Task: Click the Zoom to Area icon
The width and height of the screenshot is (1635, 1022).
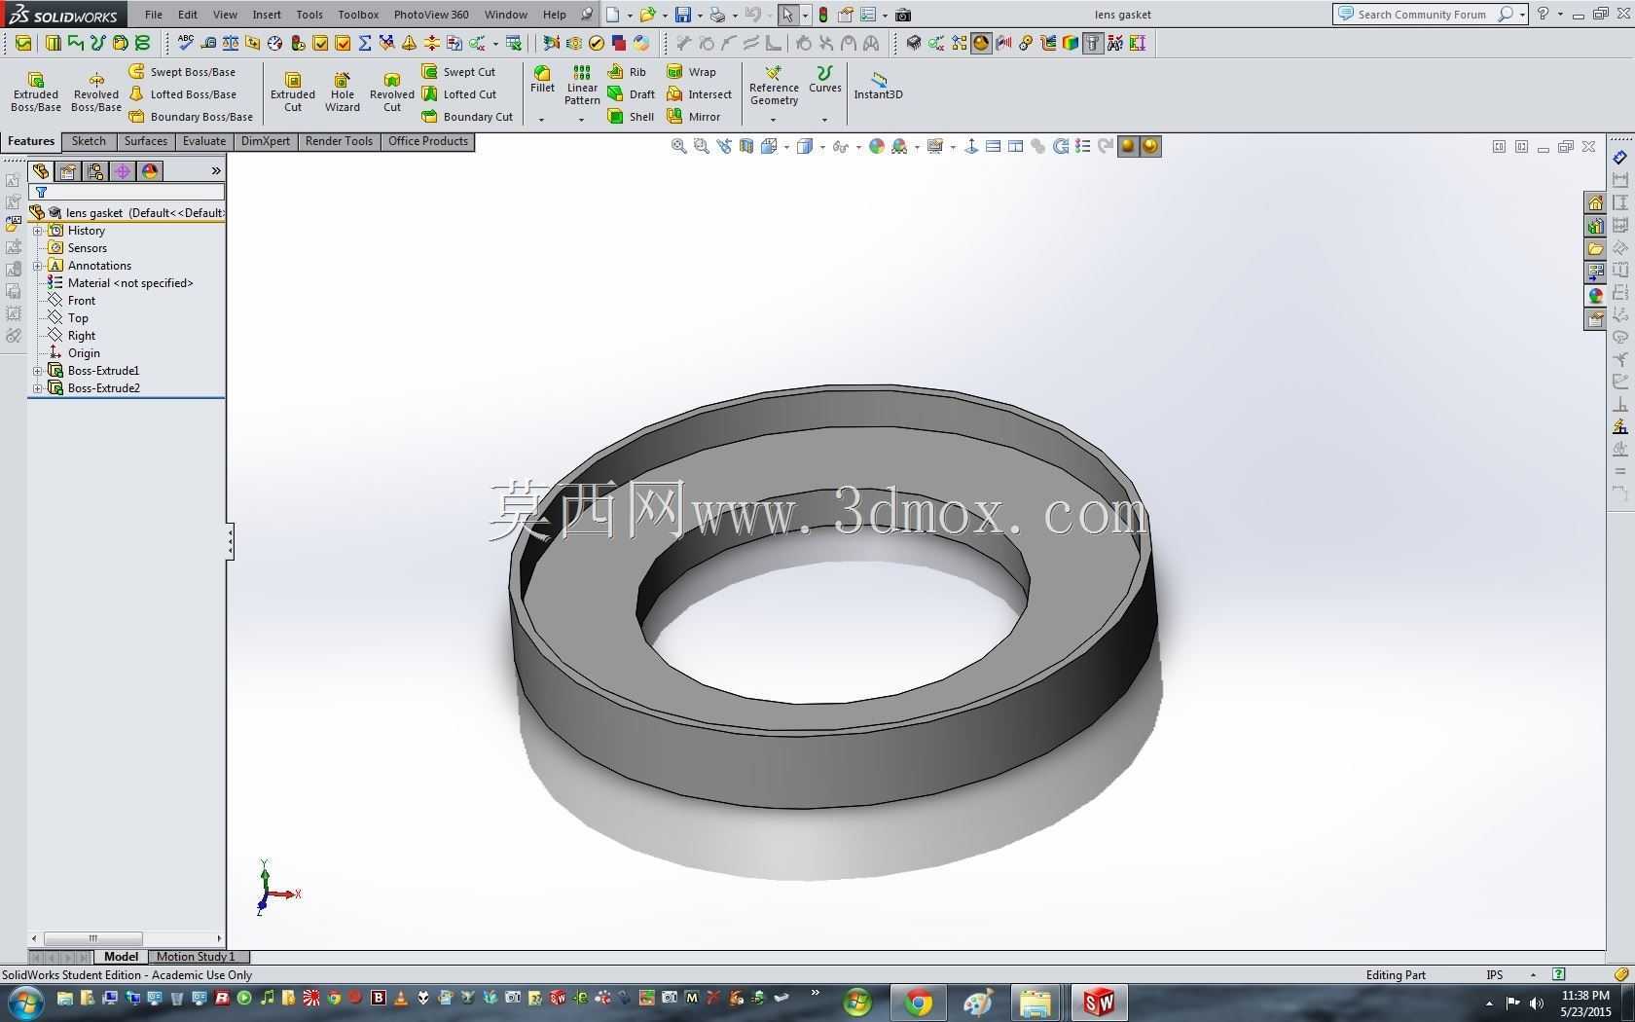Action: tap(702, 146)
